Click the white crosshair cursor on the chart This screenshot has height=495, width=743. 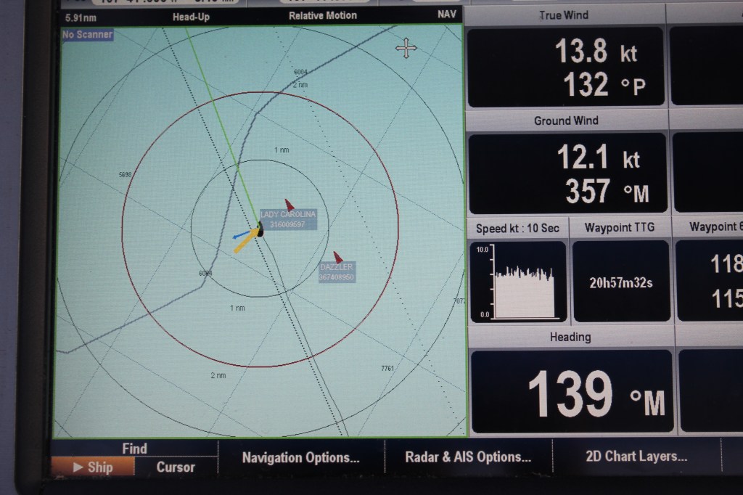[406, 49]
